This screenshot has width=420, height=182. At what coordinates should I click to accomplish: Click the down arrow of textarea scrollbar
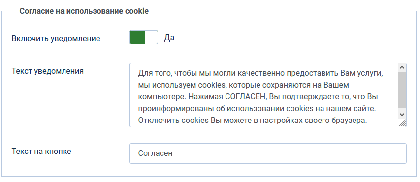click(402, 115)
